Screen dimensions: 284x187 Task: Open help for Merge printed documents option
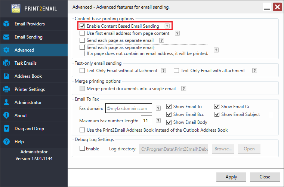(x=183, y=88)
